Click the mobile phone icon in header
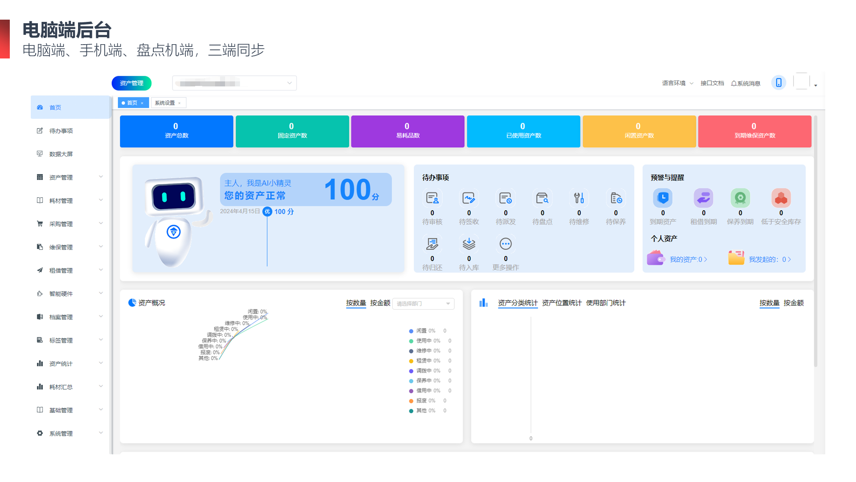The height and width of the screenshot is (482, 856). tap(778, 83)
